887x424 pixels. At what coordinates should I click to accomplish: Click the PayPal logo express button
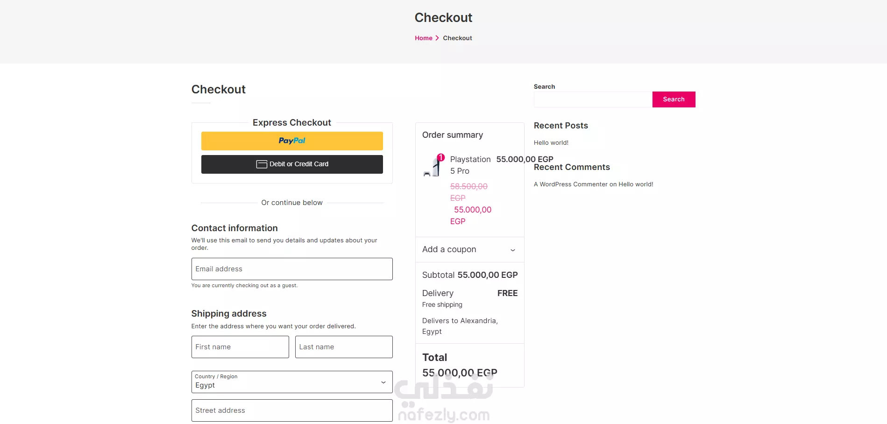point(292,141)
